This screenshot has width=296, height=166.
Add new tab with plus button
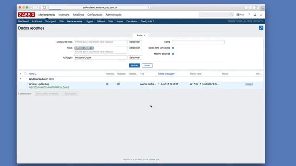(263, 8)
